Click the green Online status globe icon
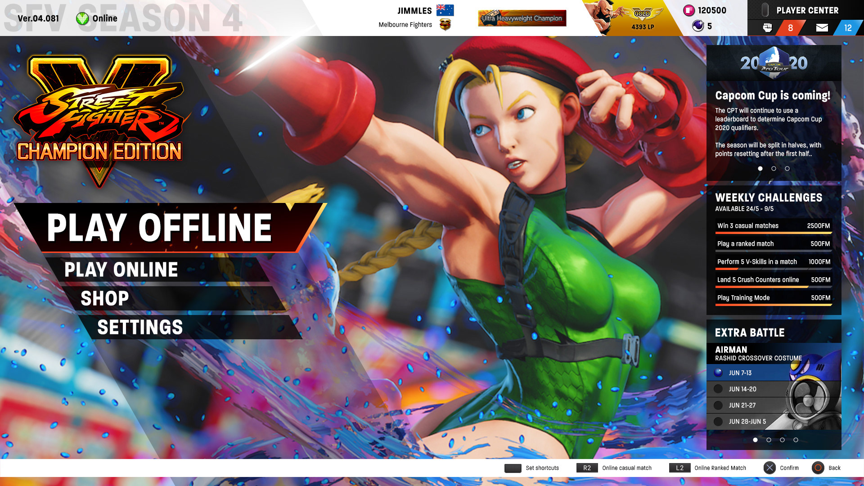 tap(83, 18)
